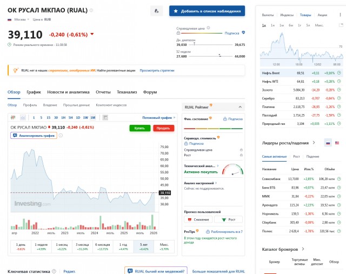
Task: Set chart interval to 1
Action: pos(34,118)
